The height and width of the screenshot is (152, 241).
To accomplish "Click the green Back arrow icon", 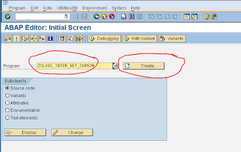I will (x=96, y=17).
